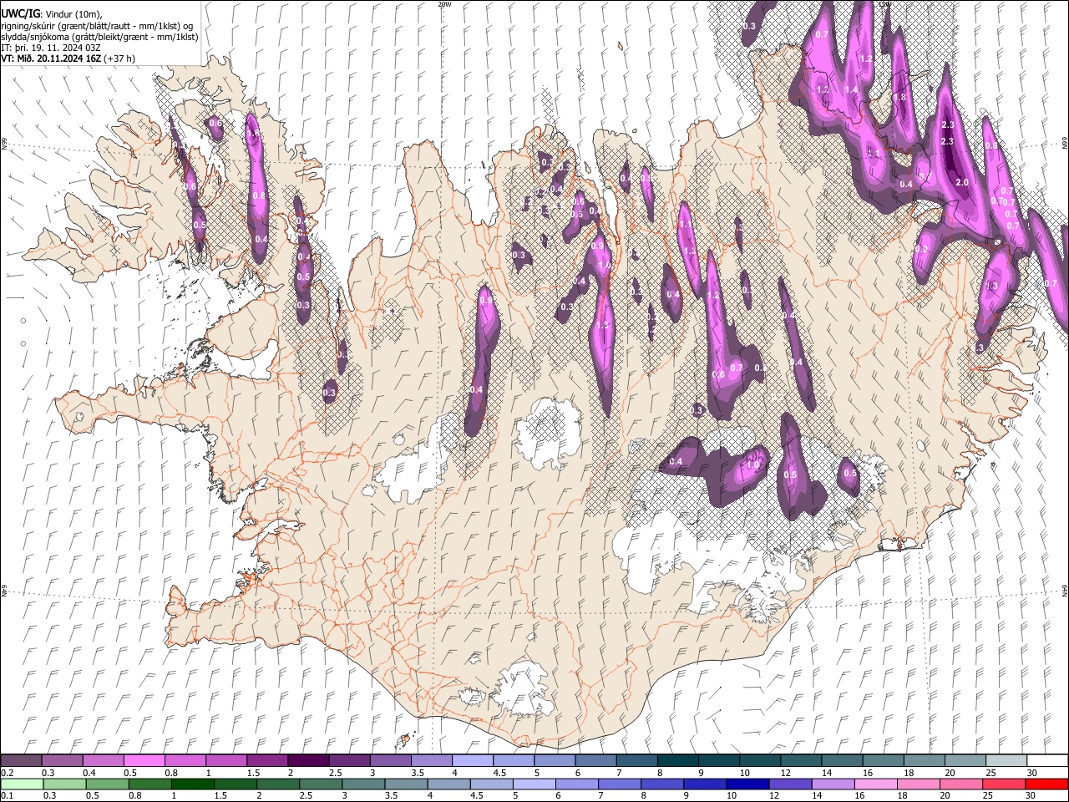Click the 'UWC/IG' title text
Image resolution: width=1069 pixels, height=802 pixels.
(19, 13)
